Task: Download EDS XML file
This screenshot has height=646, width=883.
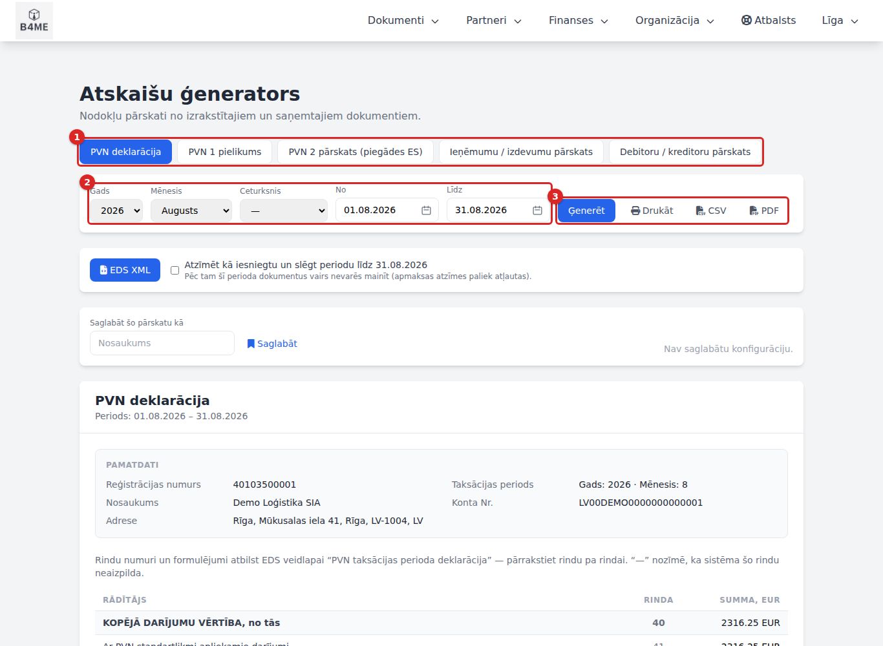Action: pos(125,270)
